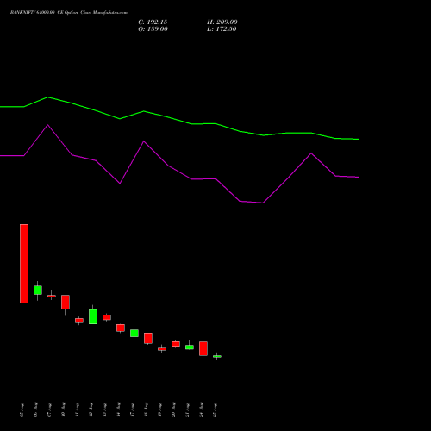Click the thin red candle for 19 Aug
Screen dimensions: 431x431
point(162,349)
